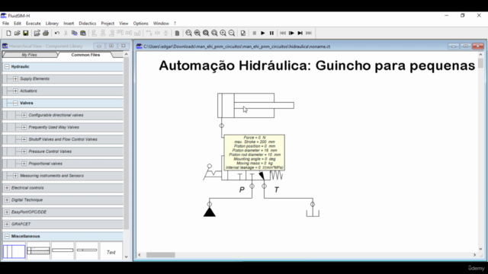The height and width of the screenshot is (274, 488).
Task: Click the check circuit drawing icon
Action: pyautogui.click(x=243, y=33)
